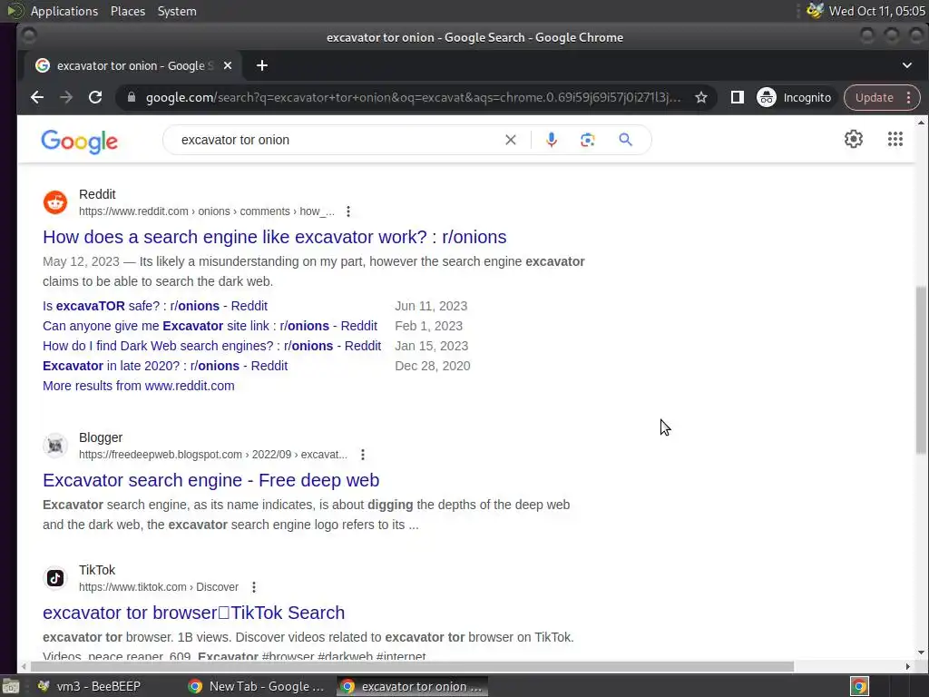Click the freedeepweb.blogspot.com URL text
This screenshot has width=929, height=697.
213,455
